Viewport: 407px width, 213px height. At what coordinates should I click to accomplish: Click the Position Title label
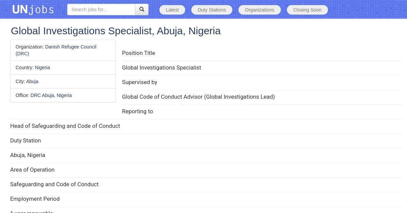138,53
